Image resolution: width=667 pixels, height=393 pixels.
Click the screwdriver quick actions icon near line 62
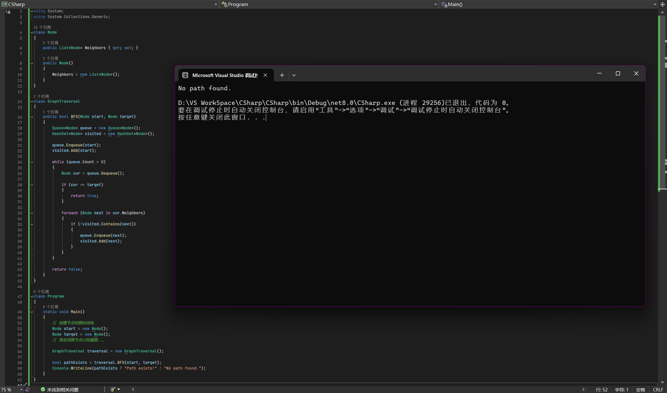(x=25, y=384)
